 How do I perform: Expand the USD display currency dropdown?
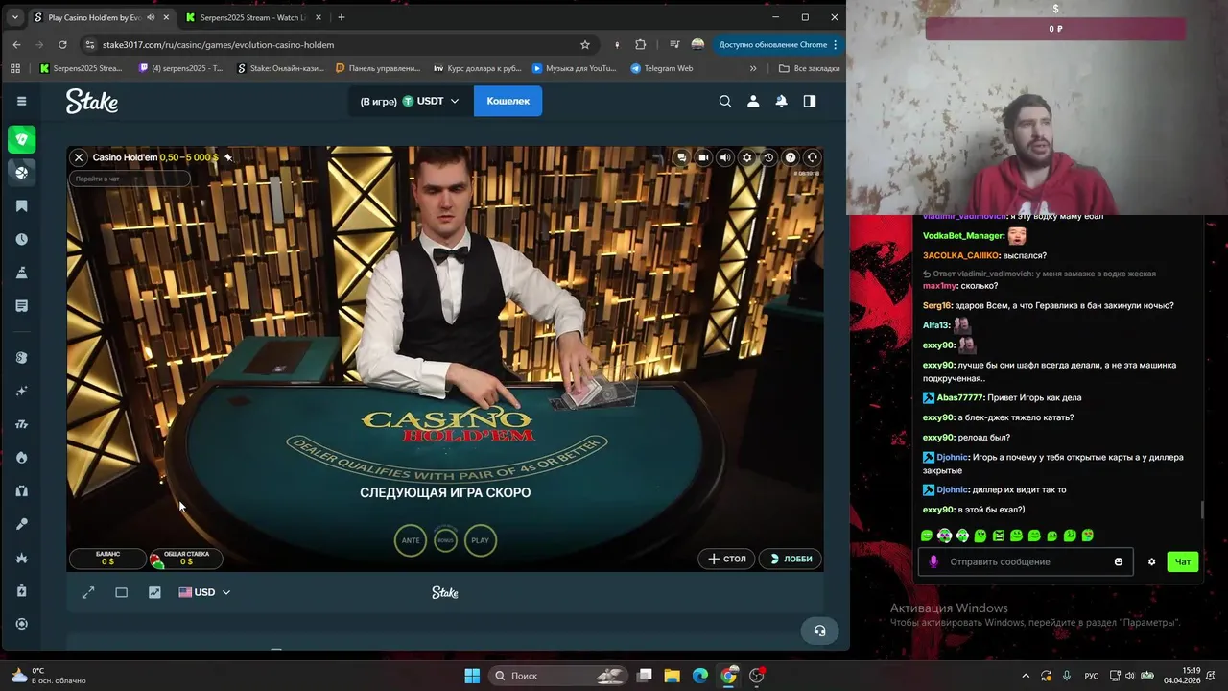point(204,592)
